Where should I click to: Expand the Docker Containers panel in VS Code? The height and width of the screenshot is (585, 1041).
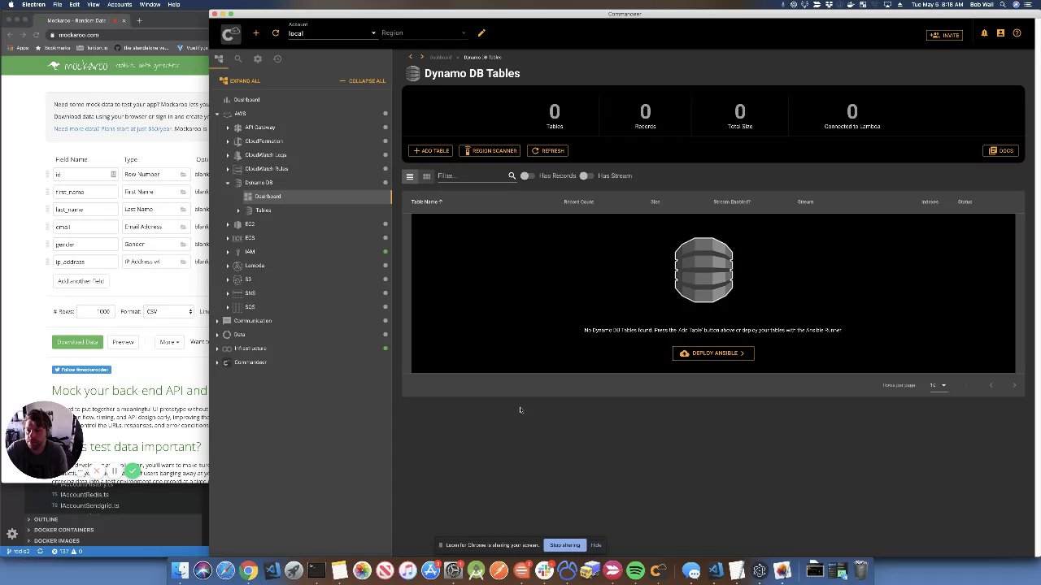click(x=63, y=530)
